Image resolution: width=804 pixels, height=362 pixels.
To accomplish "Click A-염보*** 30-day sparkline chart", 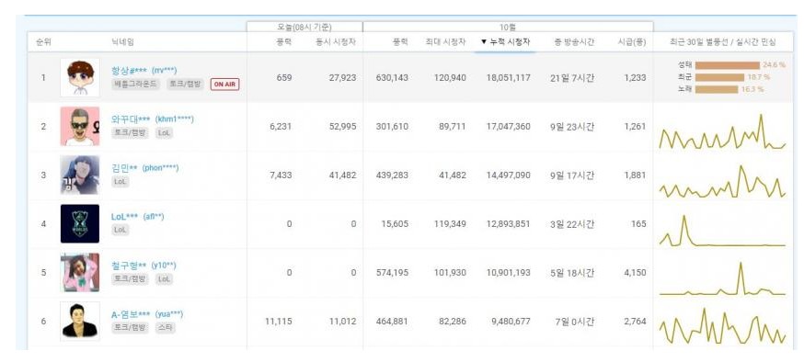I will point(722,326).
